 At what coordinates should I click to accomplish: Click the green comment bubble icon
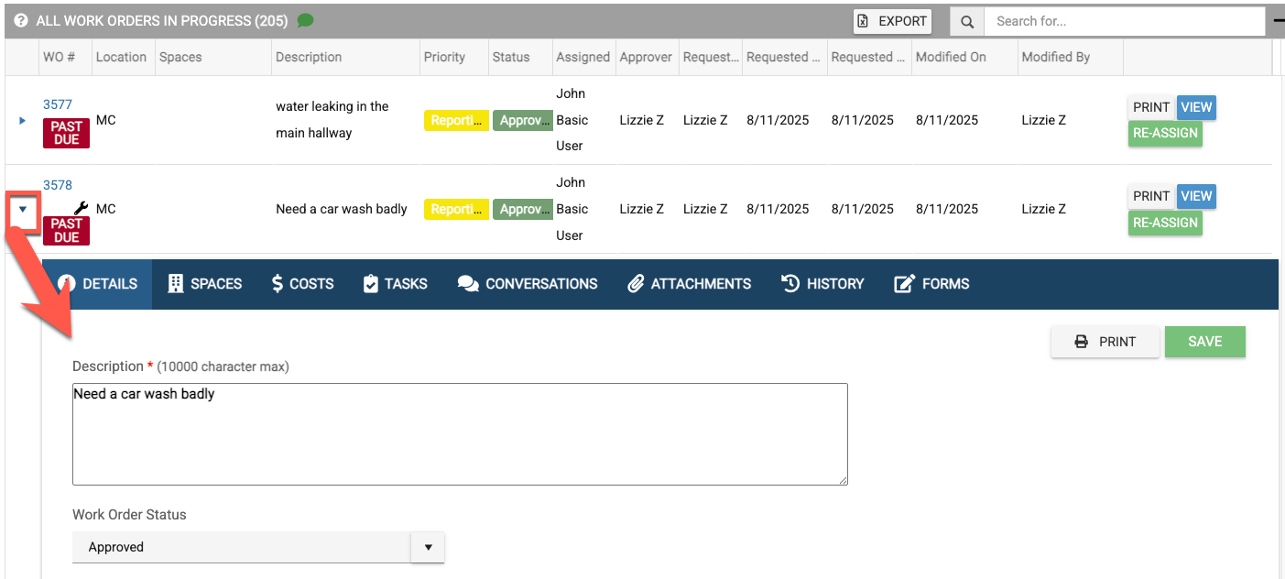[305, 20]
